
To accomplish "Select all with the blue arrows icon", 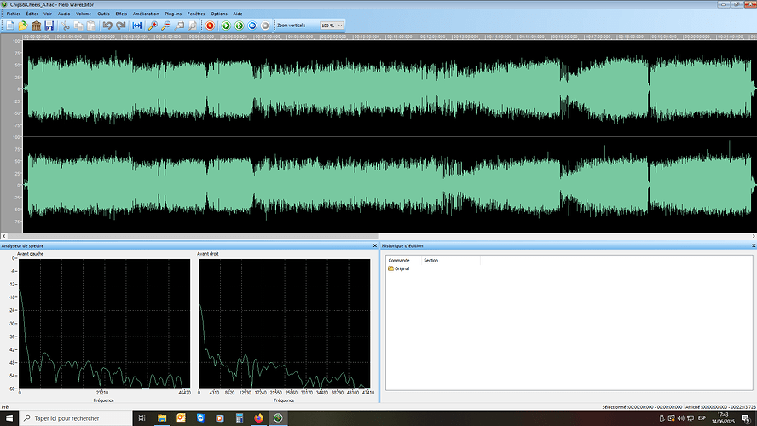I will click(x=137, y=26).
